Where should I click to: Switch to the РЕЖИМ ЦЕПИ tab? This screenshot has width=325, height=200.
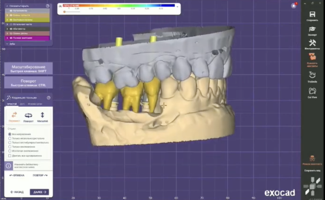(35, 104)
